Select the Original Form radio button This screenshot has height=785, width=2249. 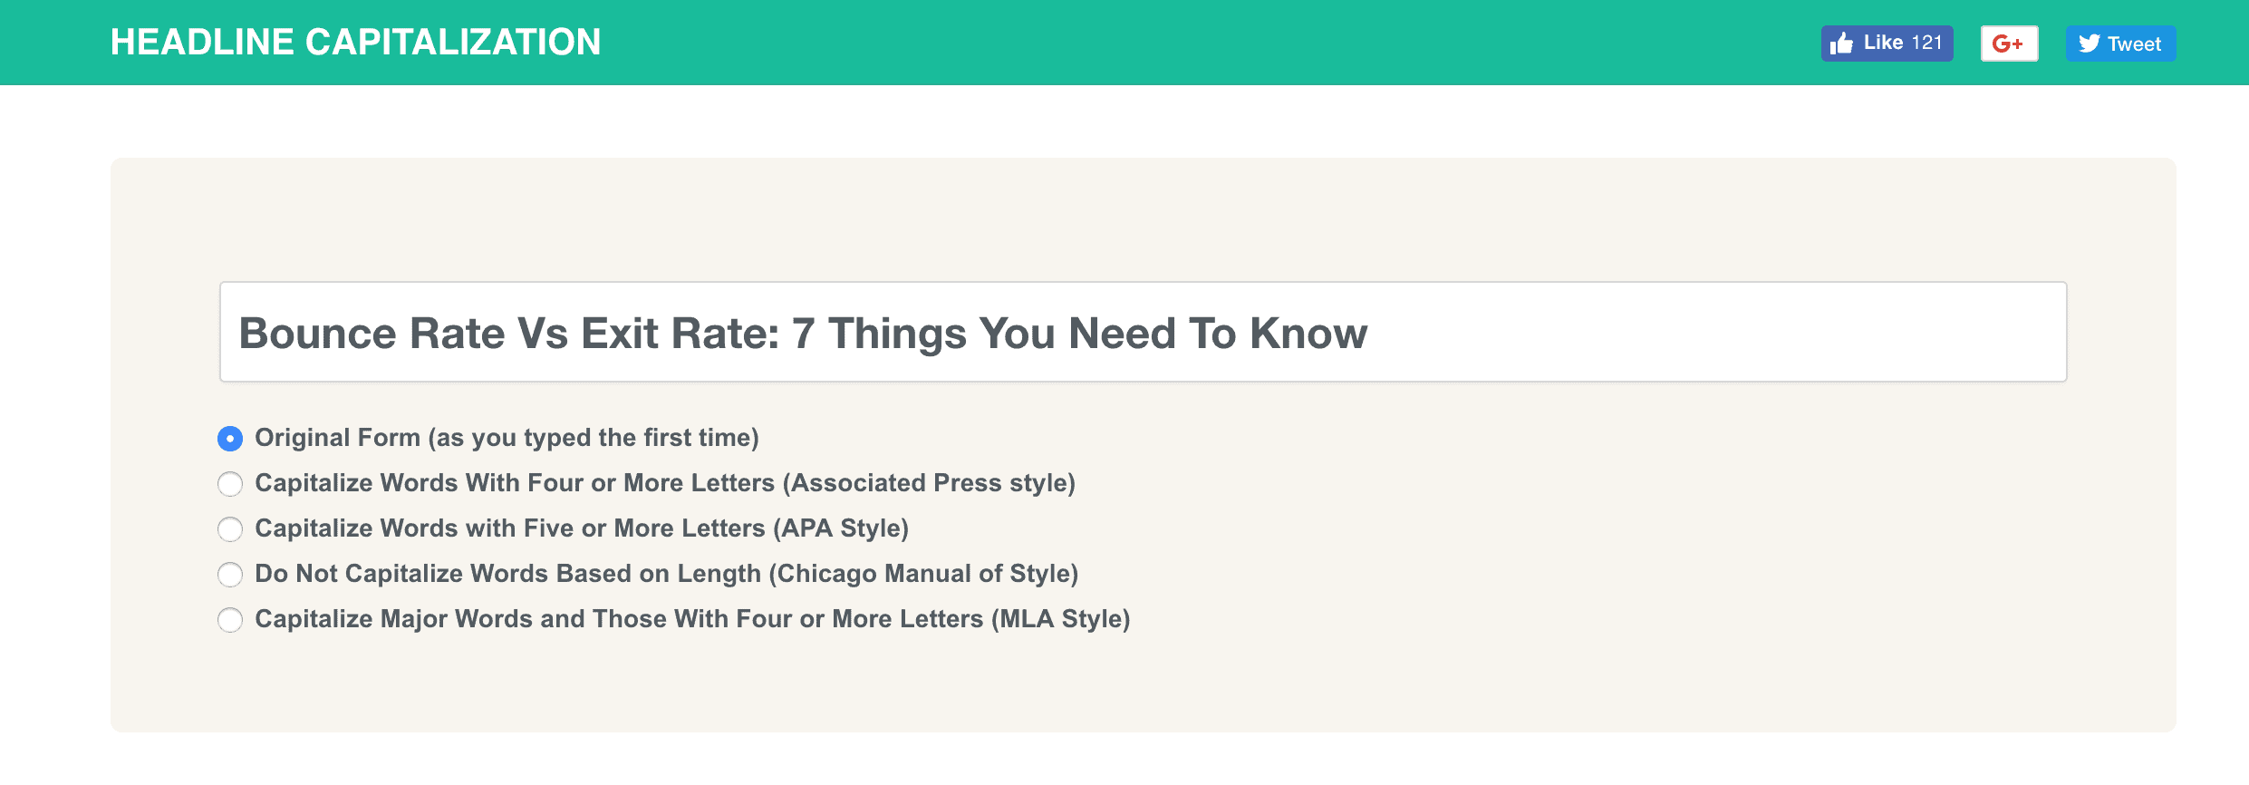pos(230,439)
